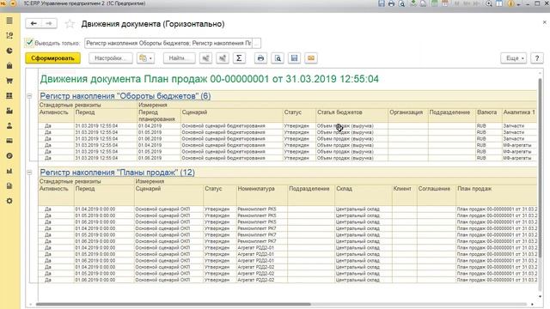Open the report variants dropdown button
The image size is (550, 309).
145,58
